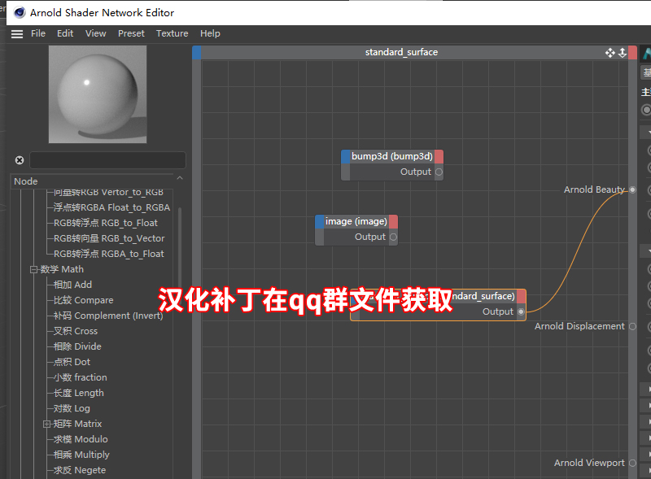Select the 求模 Modulo node
Screen dimensions: 651x479
click(81, 439)
